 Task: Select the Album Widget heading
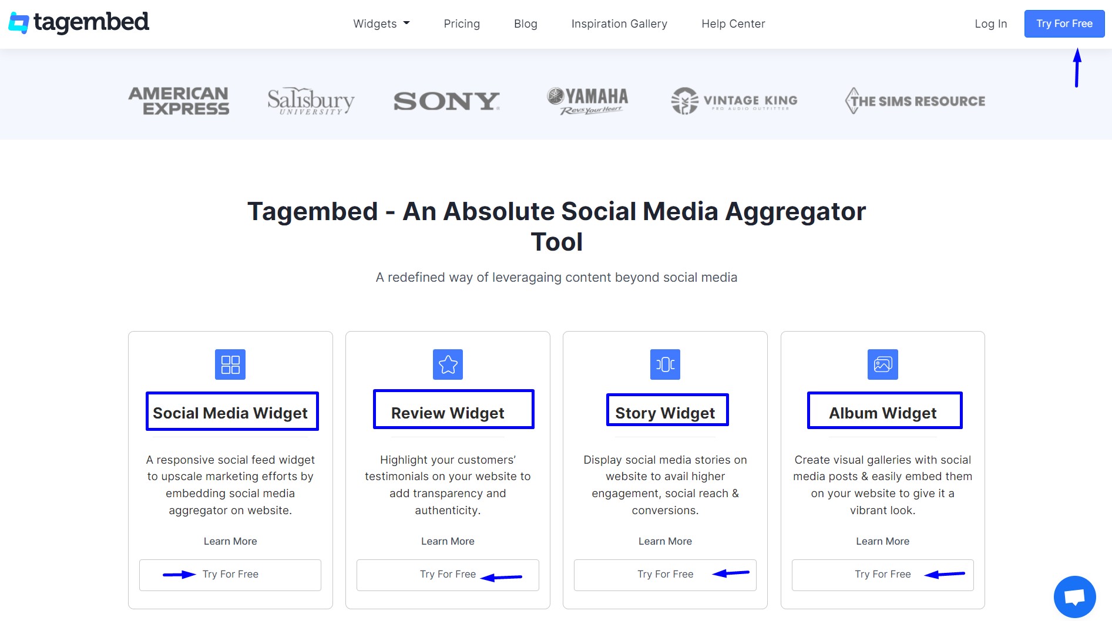point(883,413)
